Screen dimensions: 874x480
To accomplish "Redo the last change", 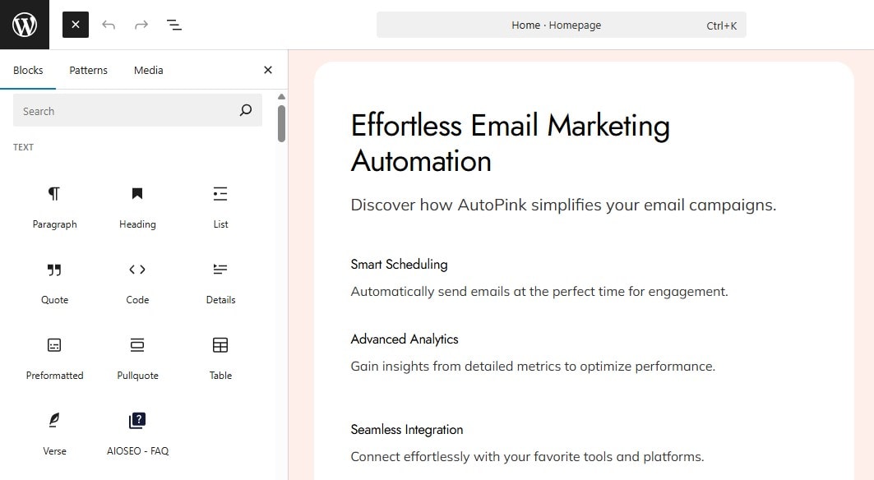I will pyautogui.click(x=141, y=25).
